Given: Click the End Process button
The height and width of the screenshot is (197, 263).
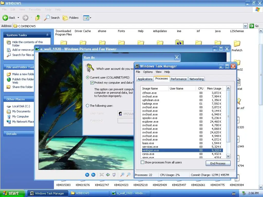Looking at the screenshot, I should click(218, 163).
